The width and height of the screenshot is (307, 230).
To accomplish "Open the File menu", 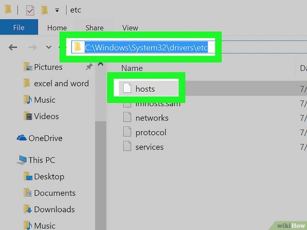I will tap(19, 27).
